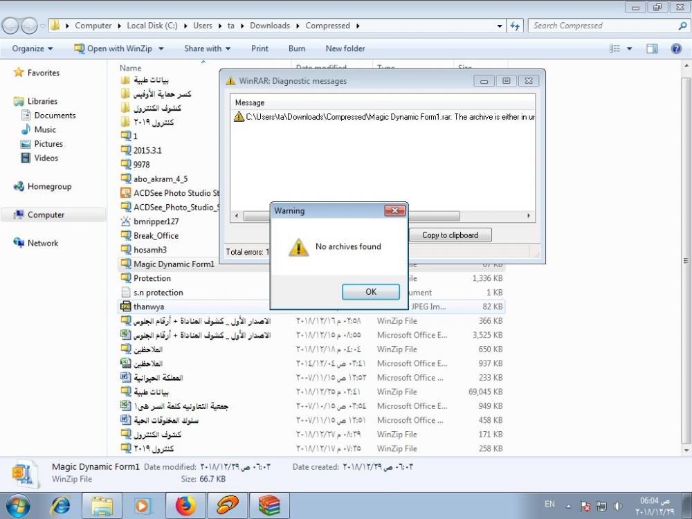Click Print in the Explorer toolbar
692x519 pixels.
point(259,48)
